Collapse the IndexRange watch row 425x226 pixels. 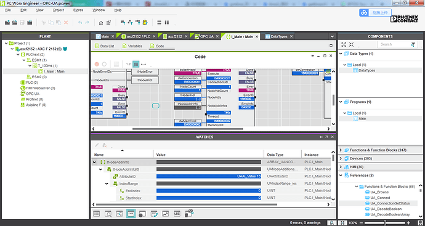[x=107, y=184]
